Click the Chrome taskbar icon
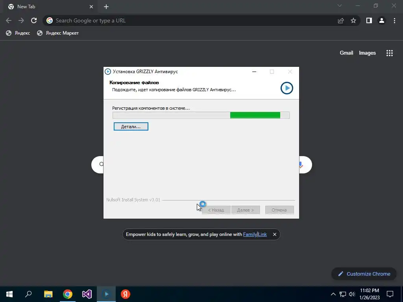This screenshot has height=302, width=403. pyautogui.click(x=68, y=294)
